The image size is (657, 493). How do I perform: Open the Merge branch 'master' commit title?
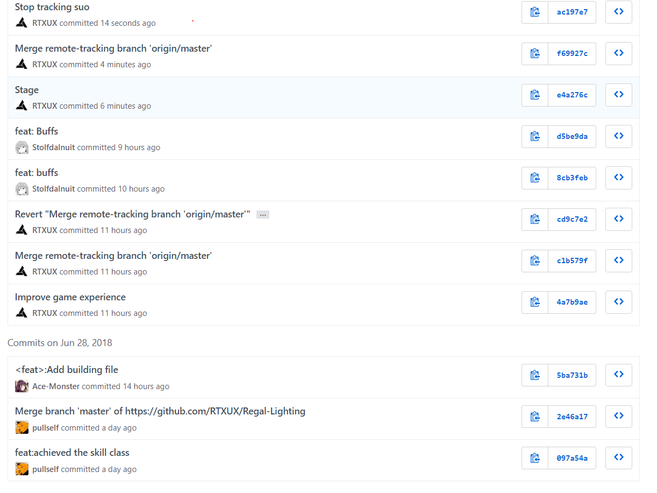coord(160,411)
